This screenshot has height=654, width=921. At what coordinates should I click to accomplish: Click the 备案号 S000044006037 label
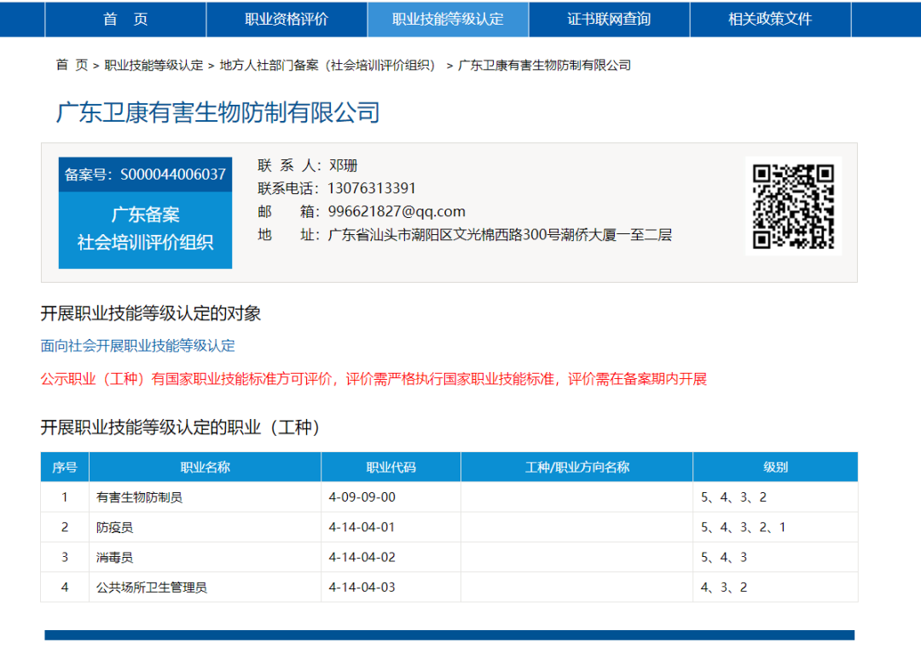(x=145, y=175)
